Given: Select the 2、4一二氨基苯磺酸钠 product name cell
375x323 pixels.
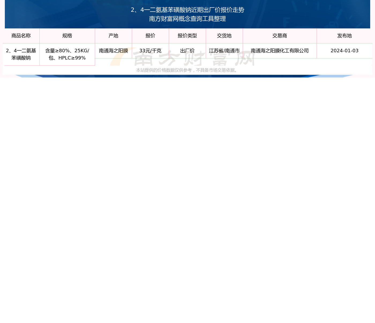Looking at the screenshot, I should click(21, 54).
